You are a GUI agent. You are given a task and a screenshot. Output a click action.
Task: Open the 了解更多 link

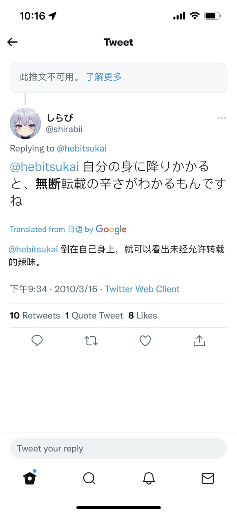coord(104,77)
